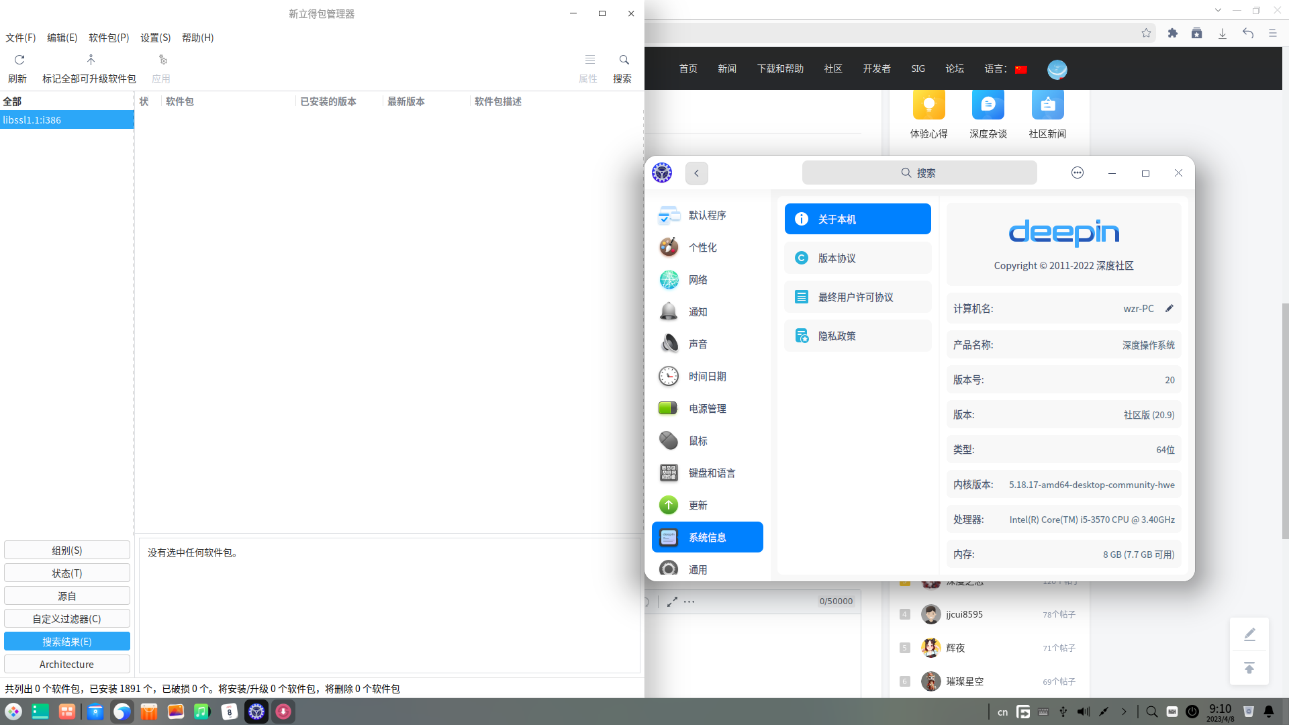
Task: Open the Update settings module
Action: coord(698,505)
